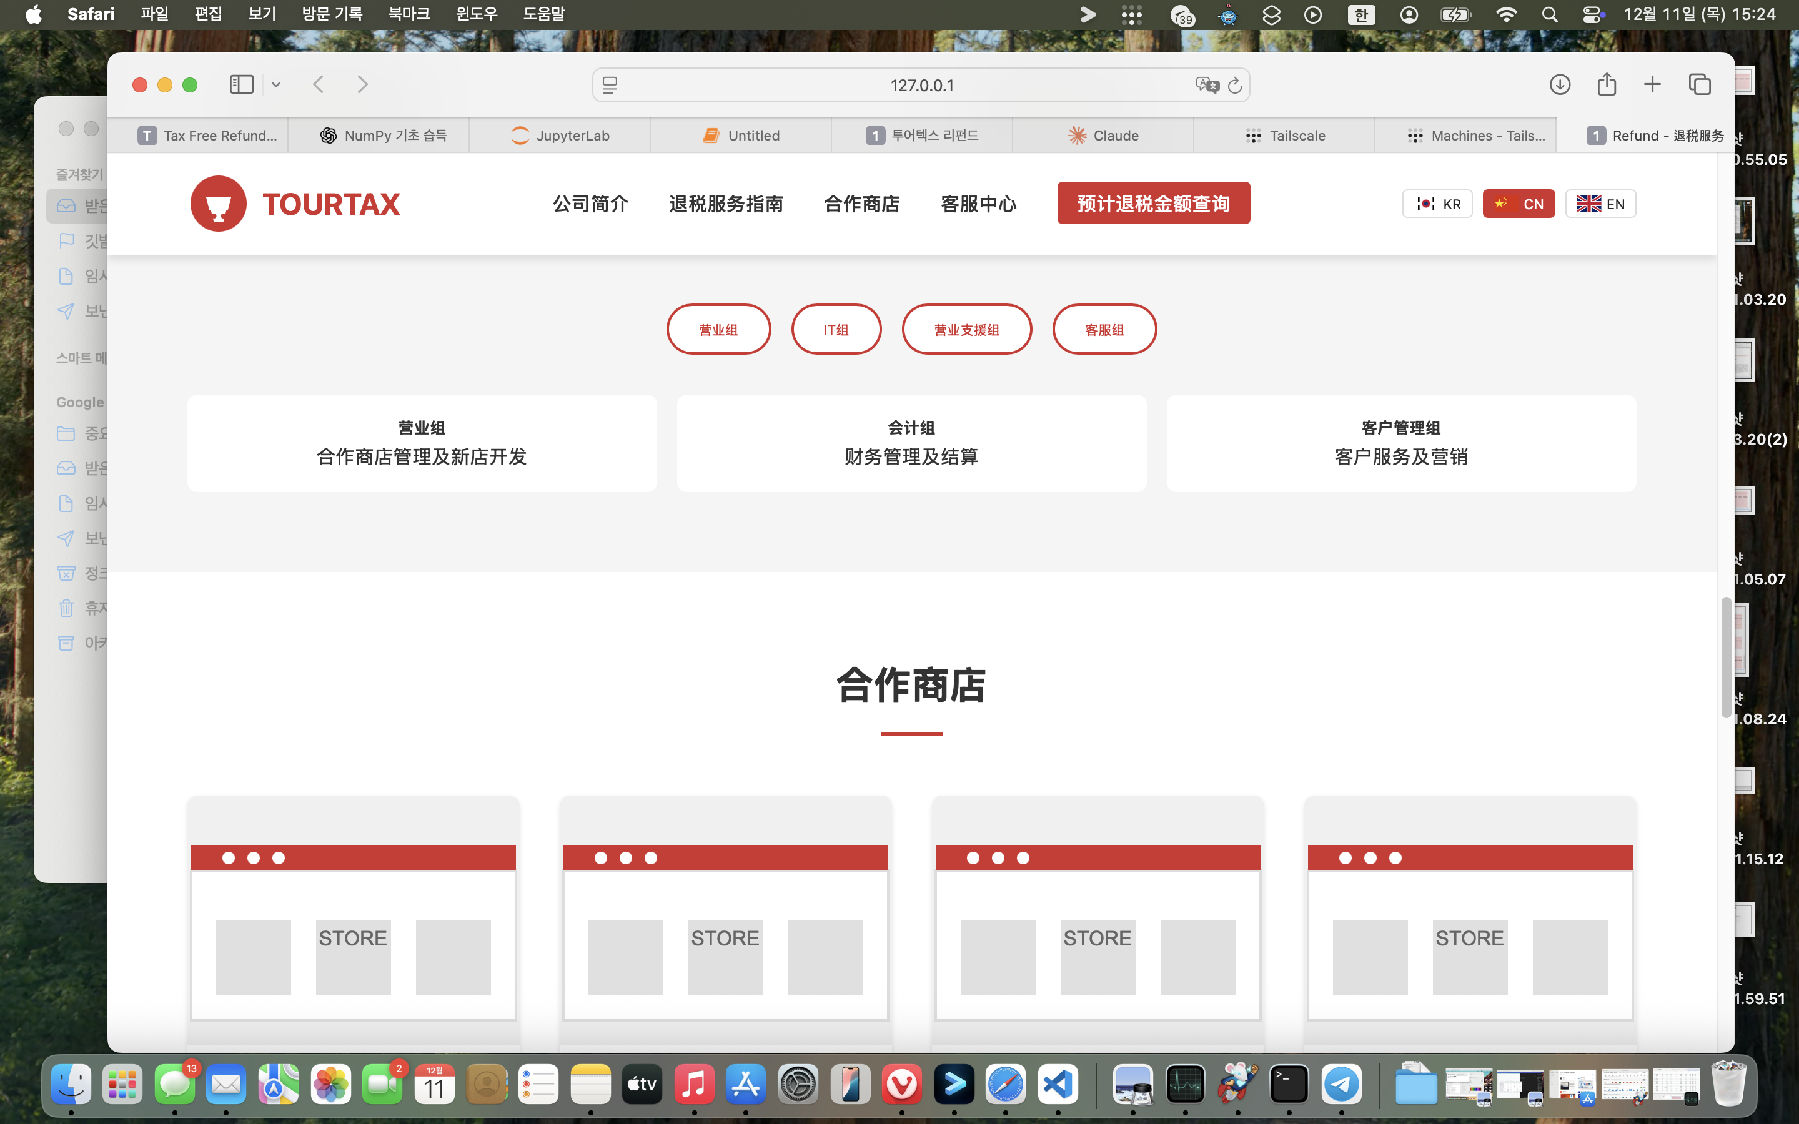Open the 退税服务指南 navigation item
Screen dimensions: 1799x1124
(726, 204)
